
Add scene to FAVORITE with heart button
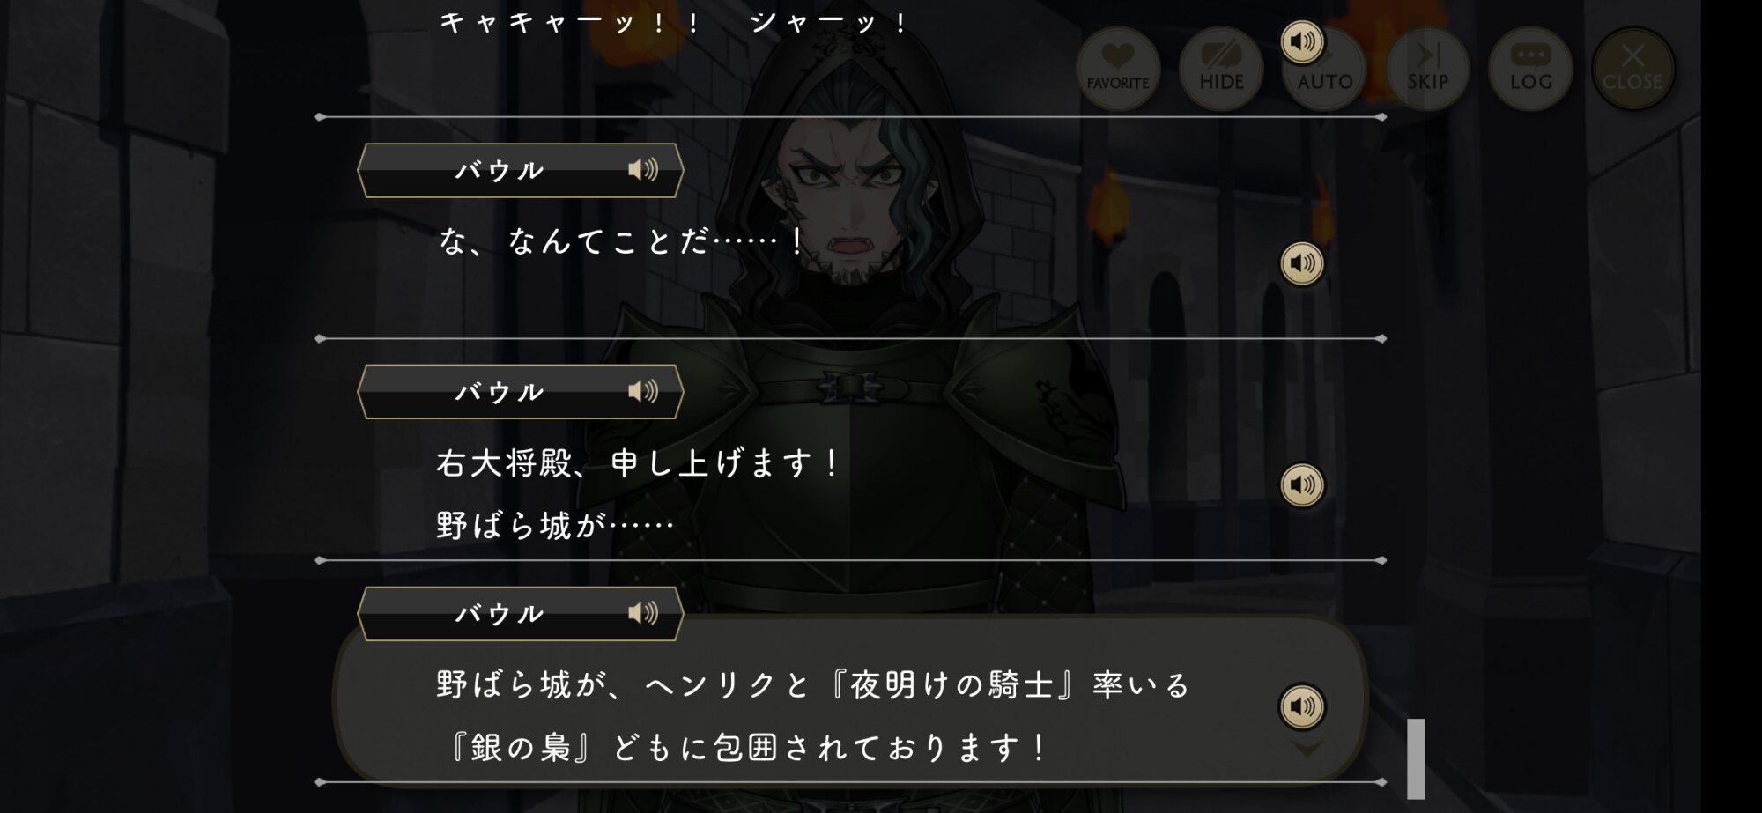point(1117,69)
